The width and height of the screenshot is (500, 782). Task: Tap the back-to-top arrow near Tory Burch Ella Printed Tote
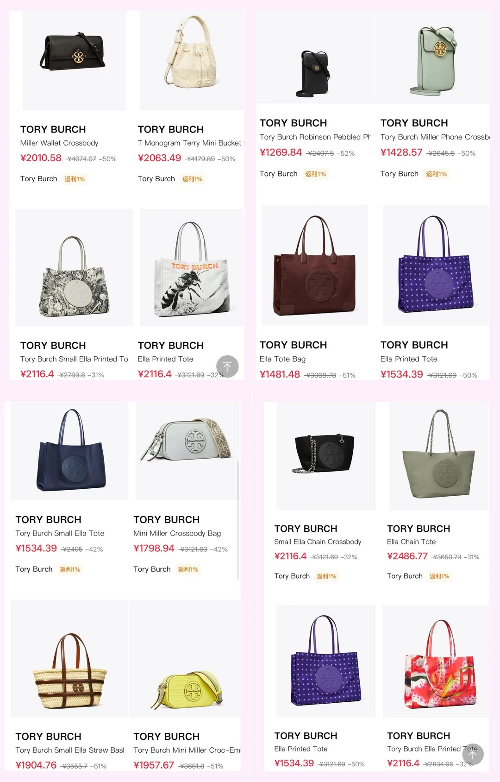(x=473, y=754)
